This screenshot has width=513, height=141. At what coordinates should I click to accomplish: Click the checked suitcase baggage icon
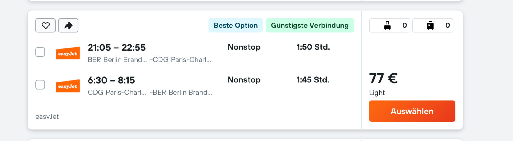point(430,26)
